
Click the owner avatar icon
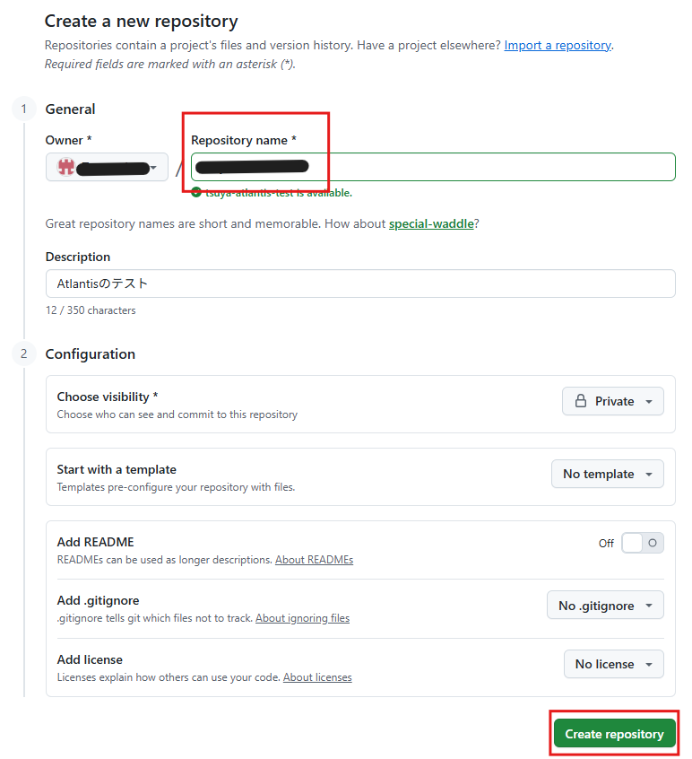pyautogui.click(x=65, y=167)
